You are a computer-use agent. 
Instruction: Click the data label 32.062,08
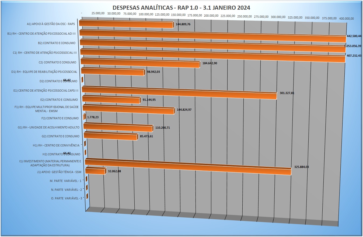tap(115, 171)
